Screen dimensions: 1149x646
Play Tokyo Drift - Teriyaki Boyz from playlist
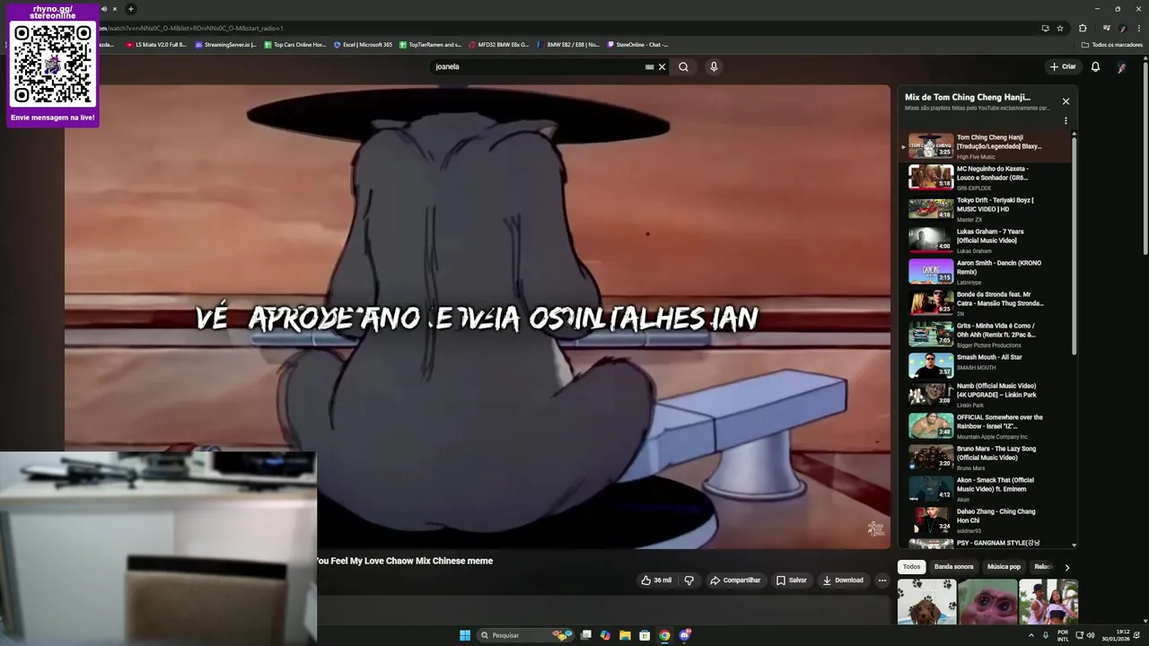tap(986, 209)
